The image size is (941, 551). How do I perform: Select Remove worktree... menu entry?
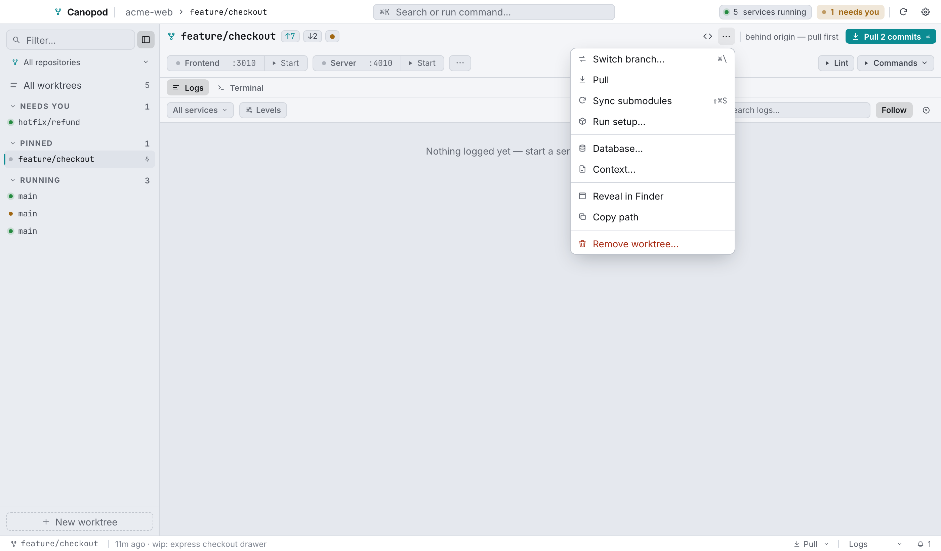click(x=652, y=244)
